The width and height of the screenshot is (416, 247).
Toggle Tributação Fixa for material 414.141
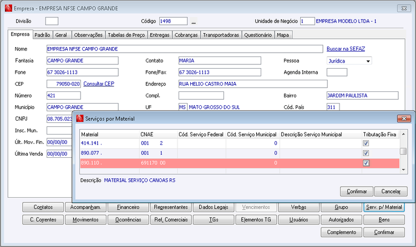click(x=366, y=143)
